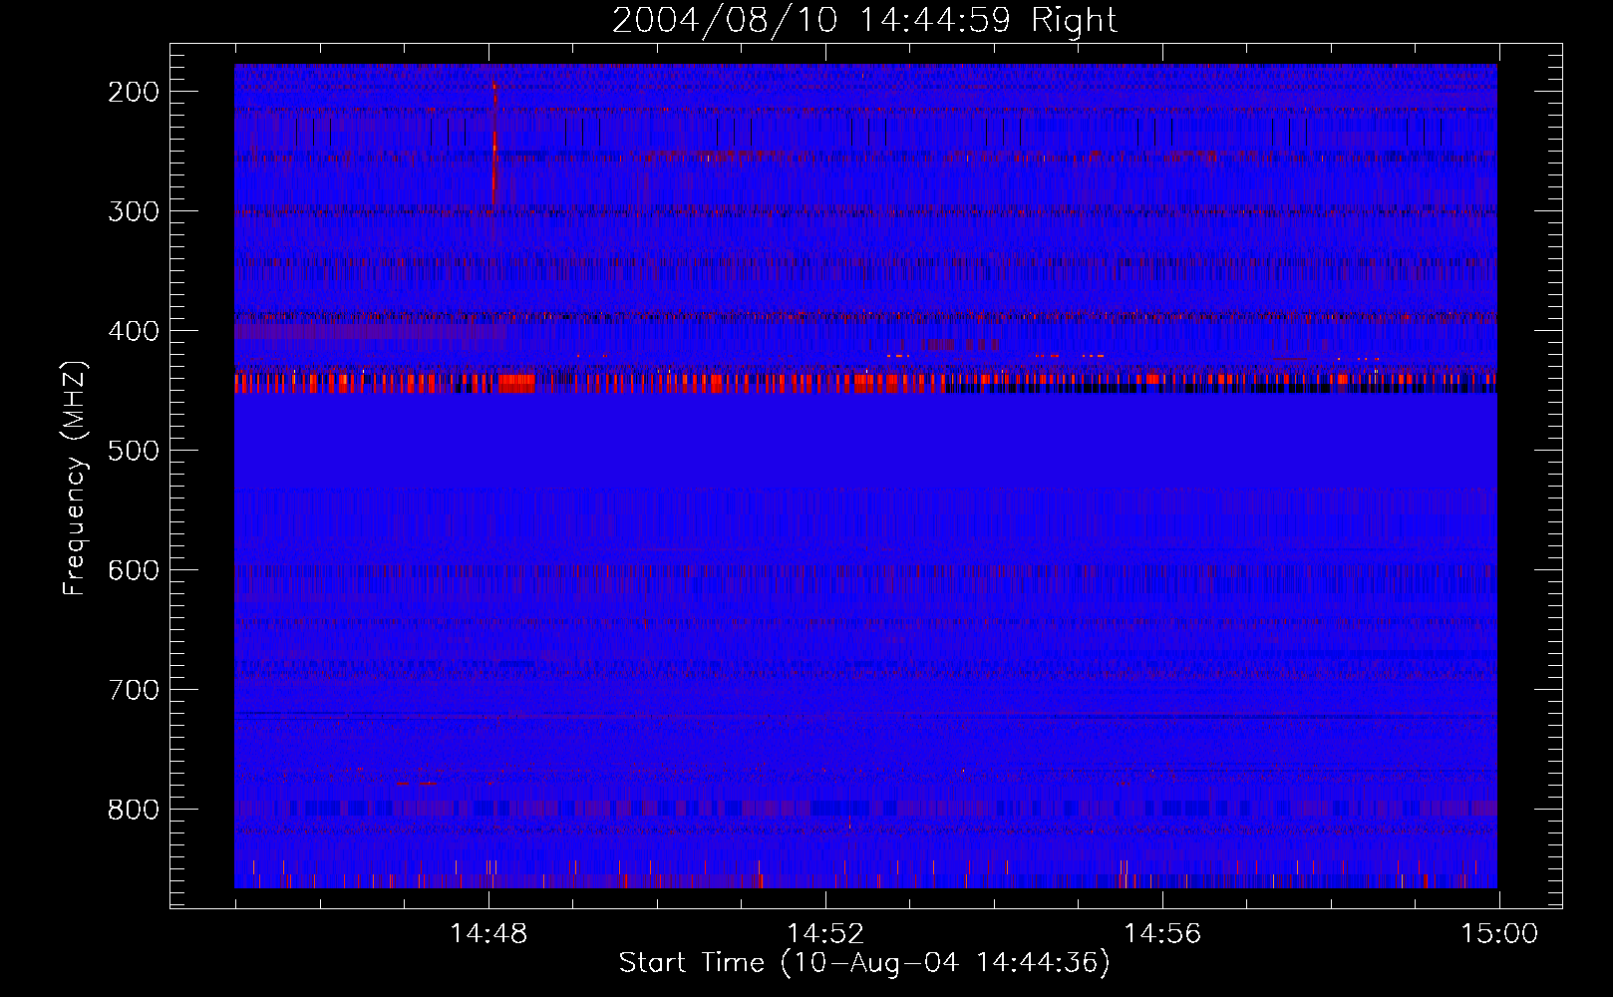This screenshot has height=997, width=1613.
Task: Click the plot title "2004/08/10 14:44:59 Right"
Action: (x=864, y=20)
